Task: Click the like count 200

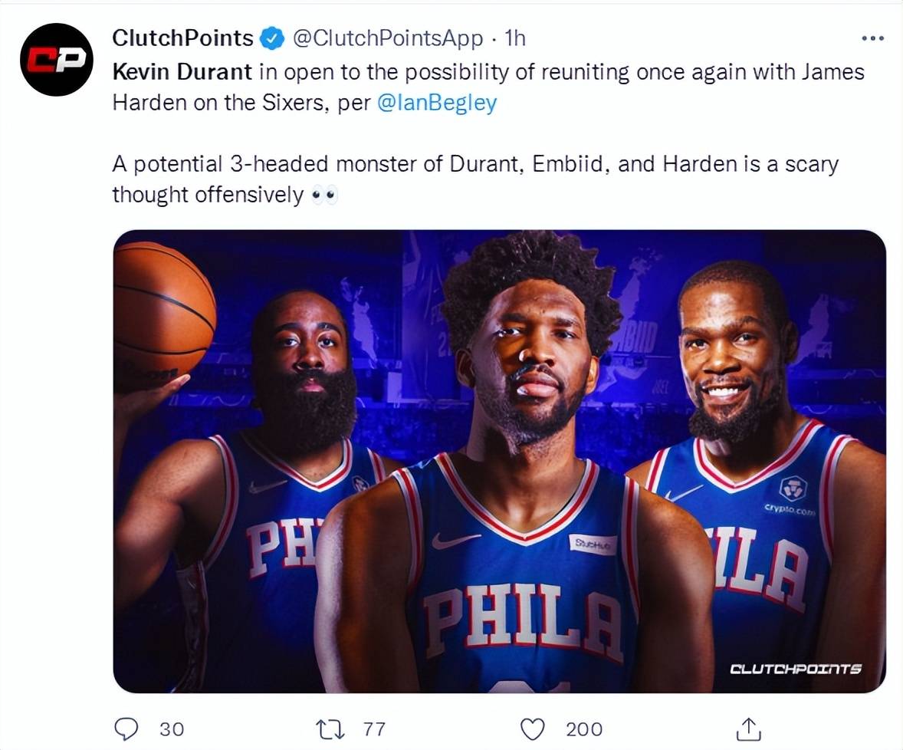Action: [584, 729]
